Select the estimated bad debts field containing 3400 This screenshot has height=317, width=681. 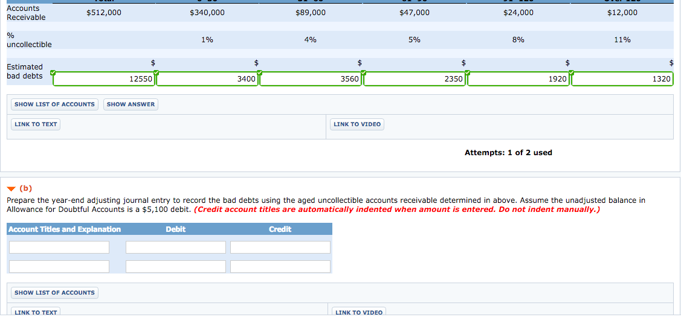[207, 79]
